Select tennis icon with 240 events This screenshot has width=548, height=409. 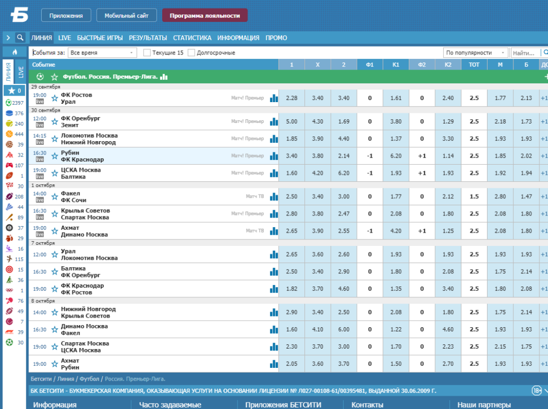click(x=9, y=124)
